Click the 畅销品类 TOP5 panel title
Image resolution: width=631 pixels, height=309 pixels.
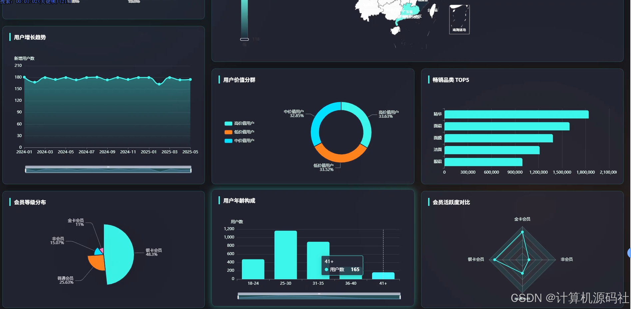click(x=451, y=80)
